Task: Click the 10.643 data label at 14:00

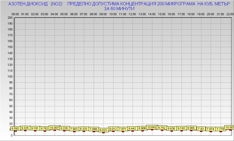Action: coord(152,127)
